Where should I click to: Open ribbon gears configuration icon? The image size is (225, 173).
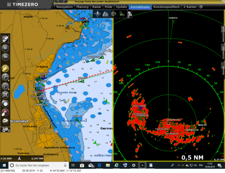point(129,14)
